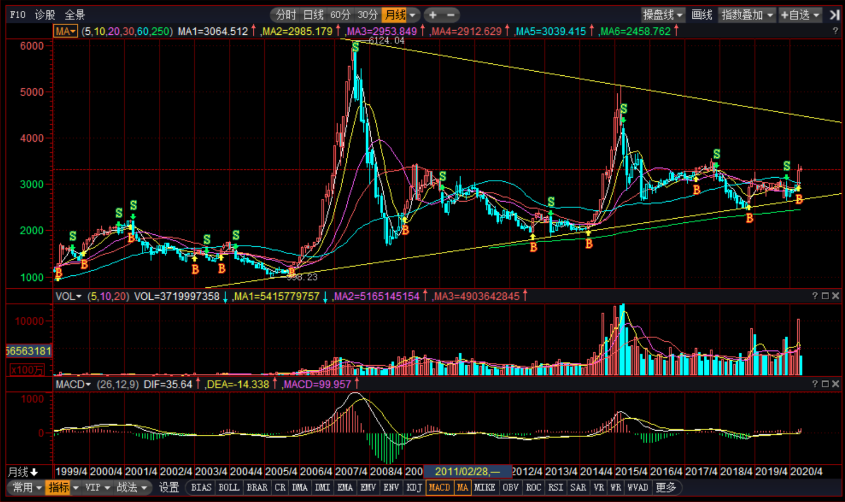Click the 月线 period down-arrow icon
This screenshot has height=502, width=845.
tap(34, 472)
